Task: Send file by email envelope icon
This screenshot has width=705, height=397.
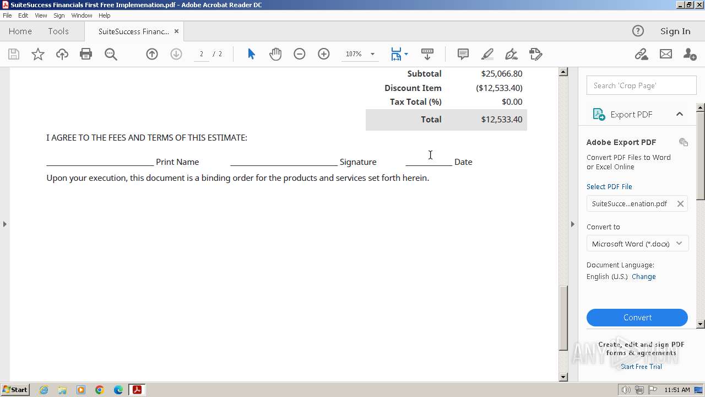Action: pyautogui.click(x=666, y=54)
